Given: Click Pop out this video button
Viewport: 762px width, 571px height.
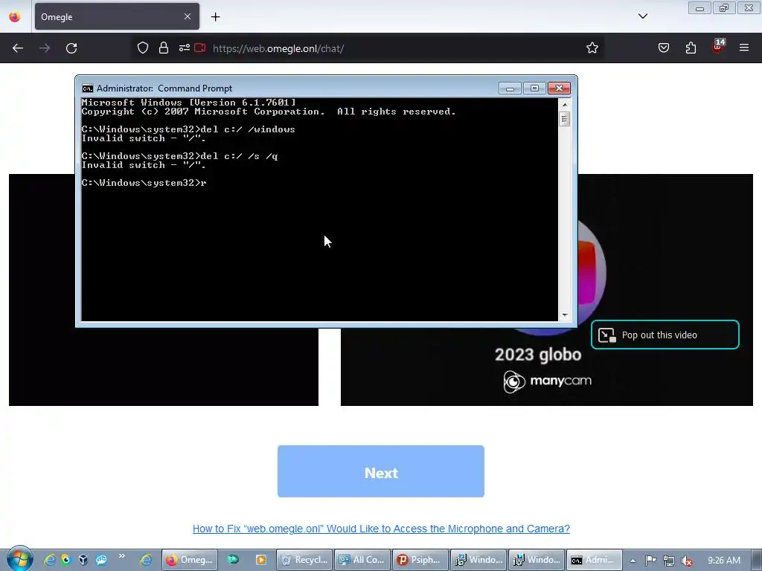Looking at the screenshot, I should (665, 335).
